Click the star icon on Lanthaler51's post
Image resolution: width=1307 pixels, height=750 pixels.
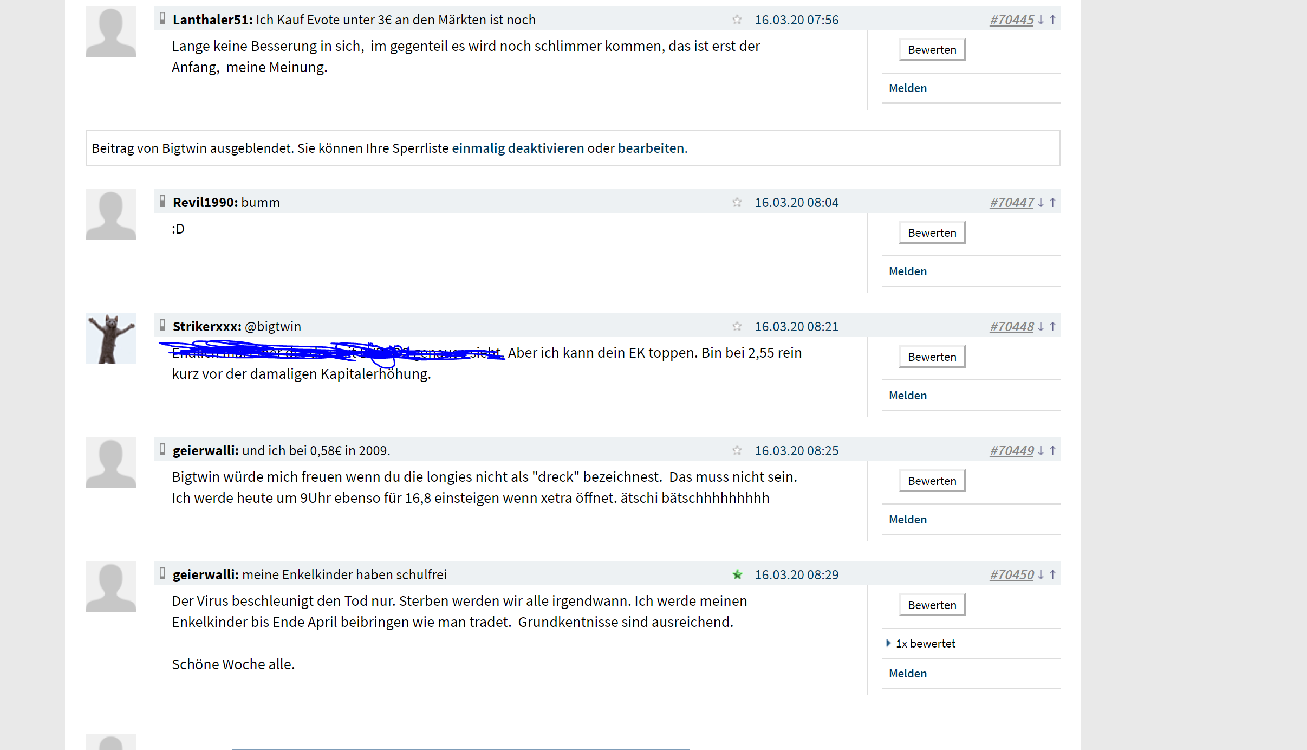click(x=737, y=20)
